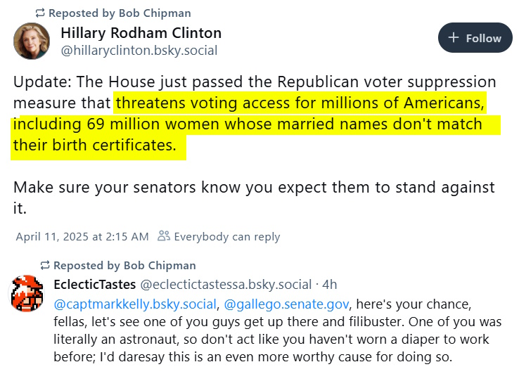Open the @hillaryclinton.bsky.social handle
519x381 pixels.
(x=139, y=51)
